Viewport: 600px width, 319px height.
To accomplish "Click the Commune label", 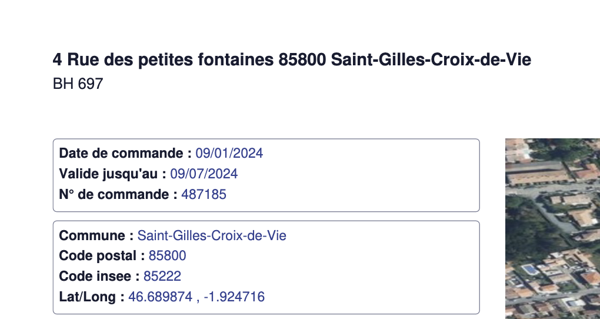I will (96, 235).
